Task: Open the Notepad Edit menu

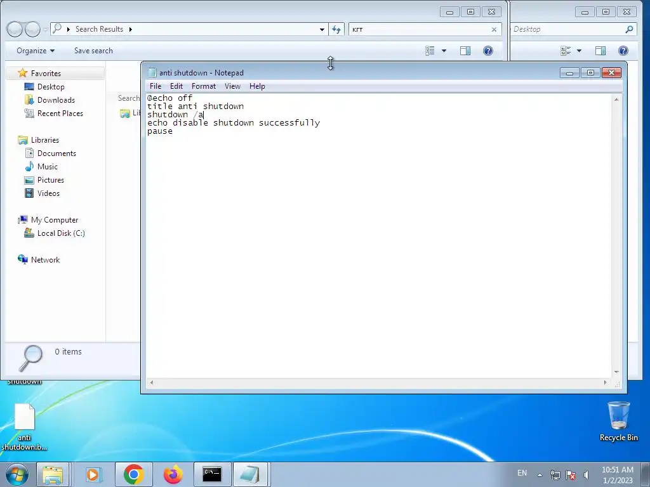Action: pyautogui.click(x=176, y=86)
